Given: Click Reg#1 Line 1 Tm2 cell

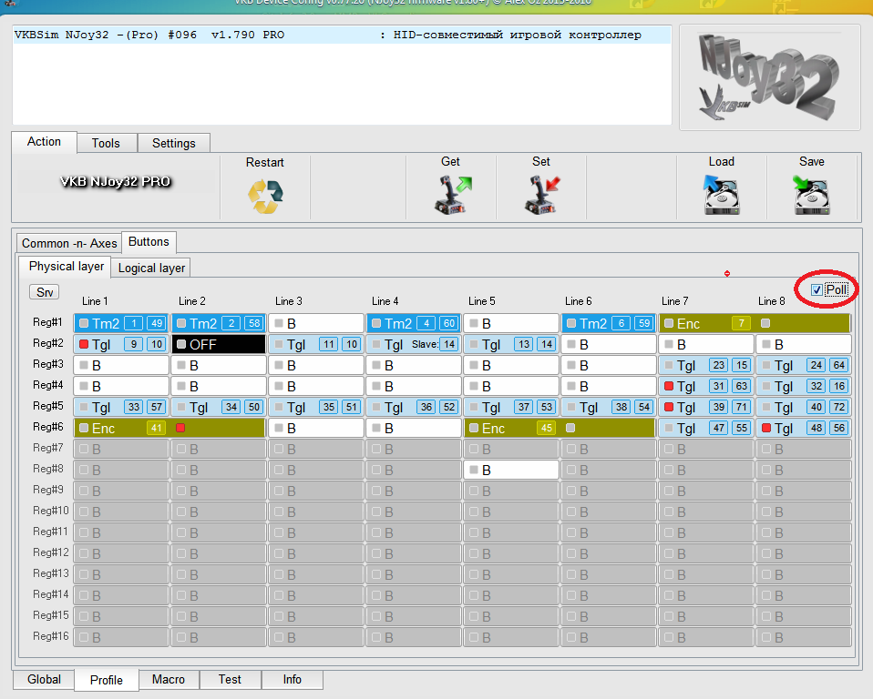Looking at the screenshot, I should pos(121,323).
